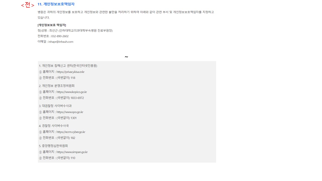Click the [개인정보보호 책임자] bold subheading
322x181 pixels.
tap(52, 25)
